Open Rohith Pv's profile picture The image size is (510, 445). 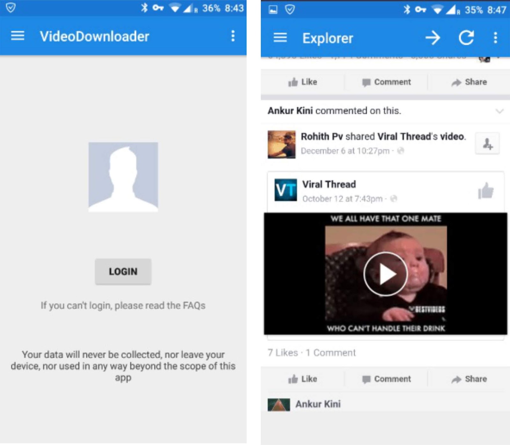281,144
